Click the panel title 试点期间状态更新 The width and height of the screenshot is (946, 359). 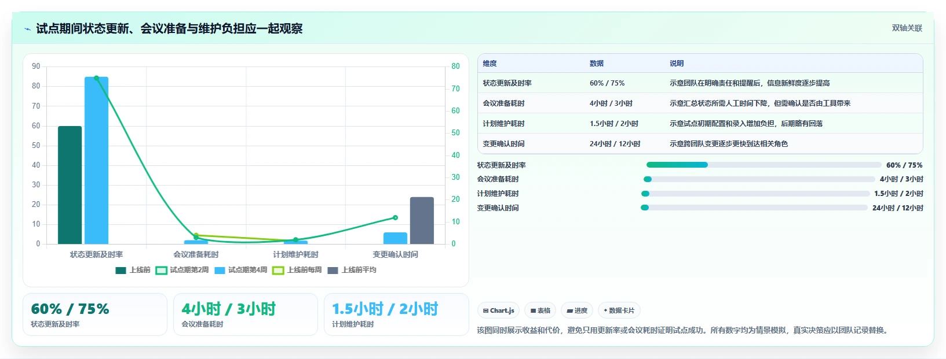[169, 29]
